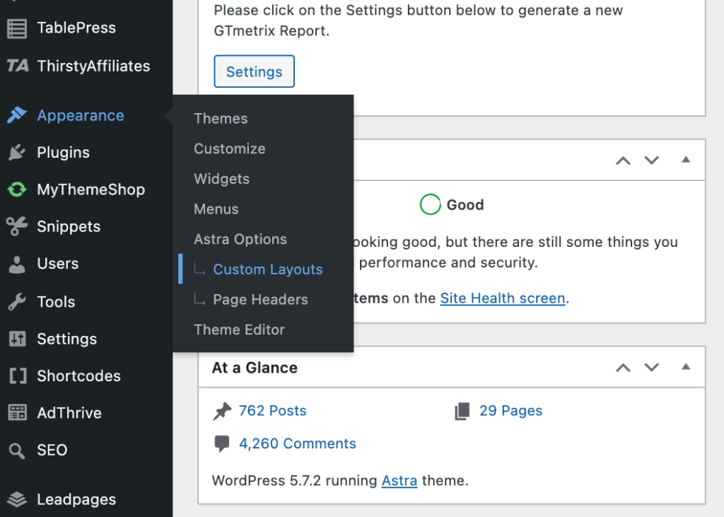Open Astra Options
Screen dimensions: 724x517
pos(240,239)
